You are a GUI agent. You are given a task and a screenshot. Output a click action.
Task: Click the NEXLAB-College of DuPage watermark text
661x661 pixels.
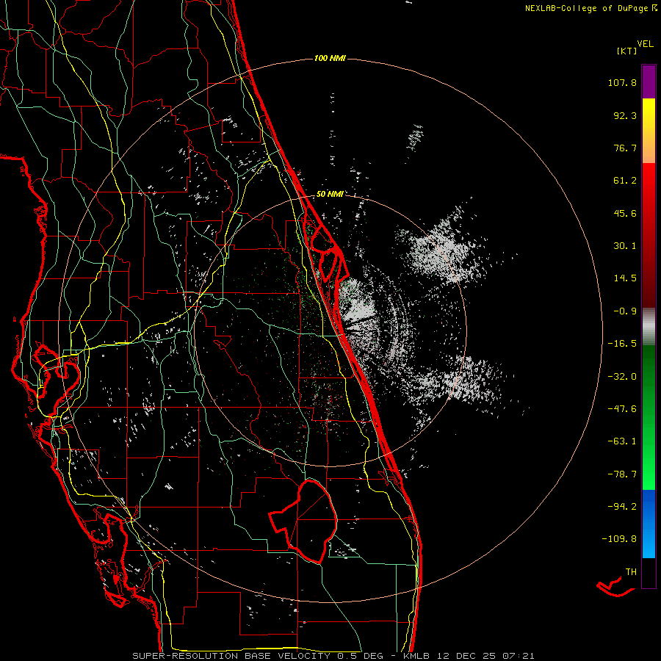coord(590,8)
